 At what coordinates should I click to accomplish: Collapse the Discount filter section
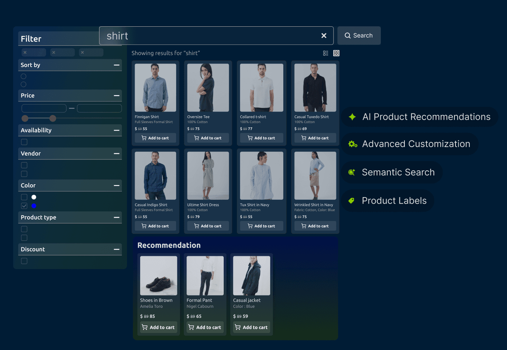[x=116, y=249]
